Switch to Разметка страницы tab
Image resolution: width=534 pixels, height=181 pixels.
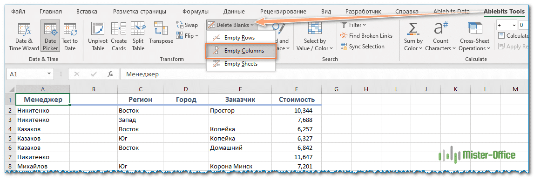click(140, 11)
